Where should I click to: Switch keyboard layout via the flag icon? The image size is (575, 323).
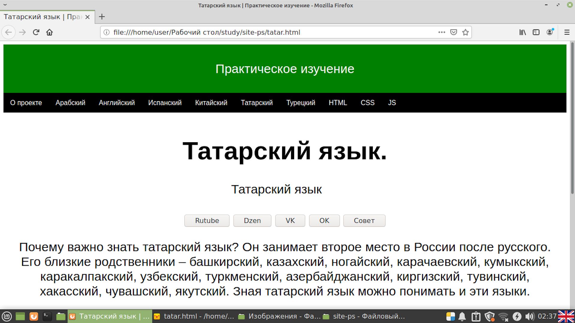(x=567, y=316)
